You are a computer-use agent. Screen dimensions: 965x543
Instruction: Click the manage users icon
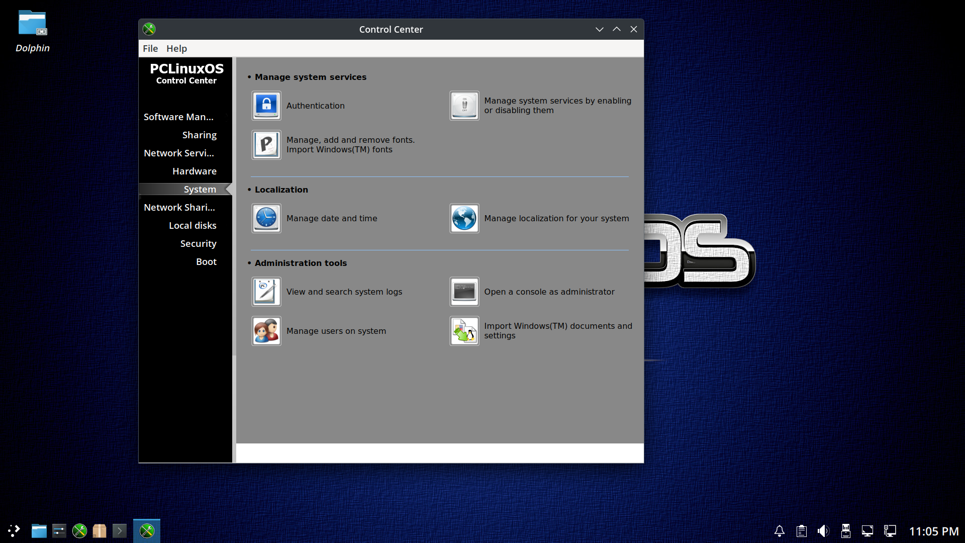click(x=266, y=331)
